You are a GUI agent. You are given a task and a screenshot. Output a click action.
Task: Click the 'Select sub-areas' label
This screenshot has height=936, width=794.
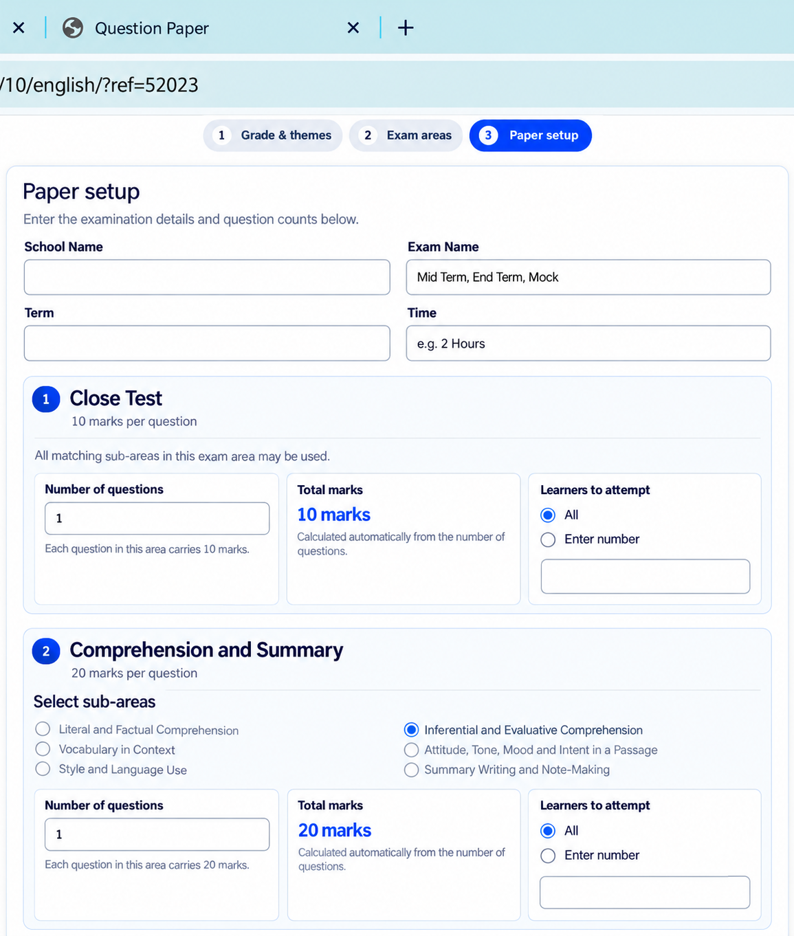click(x=94, y=702)
